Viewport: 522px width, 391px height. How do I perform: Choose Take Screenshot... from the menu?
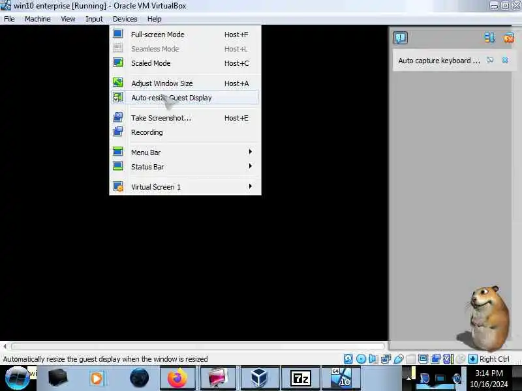coord(185,118)
